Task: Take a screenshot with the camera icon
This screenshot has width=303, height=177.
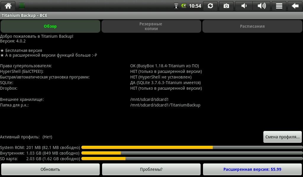Action: pos(226,6)
